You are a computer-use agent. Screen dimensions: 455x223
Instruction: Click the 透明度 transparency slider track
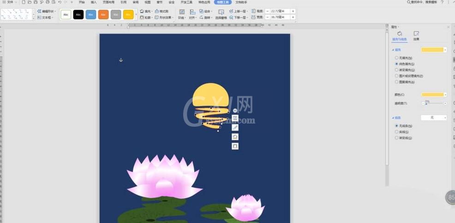(x=434, y=103)
